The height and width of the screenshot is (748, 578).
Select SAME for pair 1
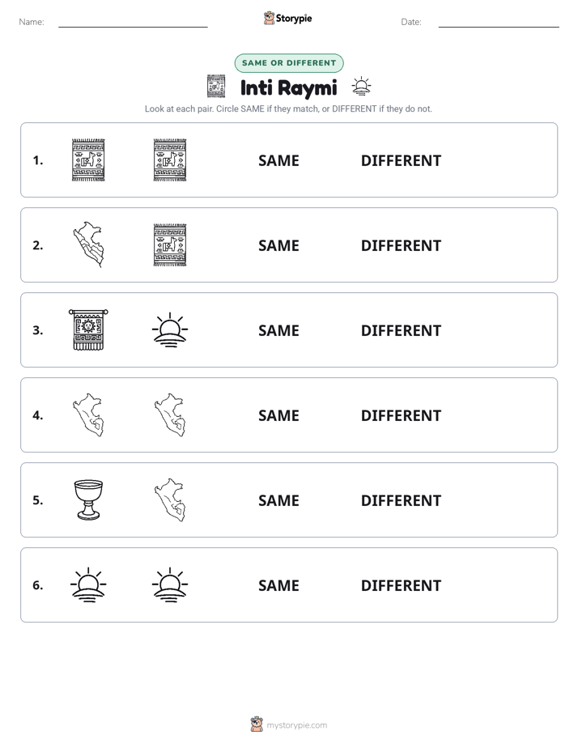[x=278, y=161]
